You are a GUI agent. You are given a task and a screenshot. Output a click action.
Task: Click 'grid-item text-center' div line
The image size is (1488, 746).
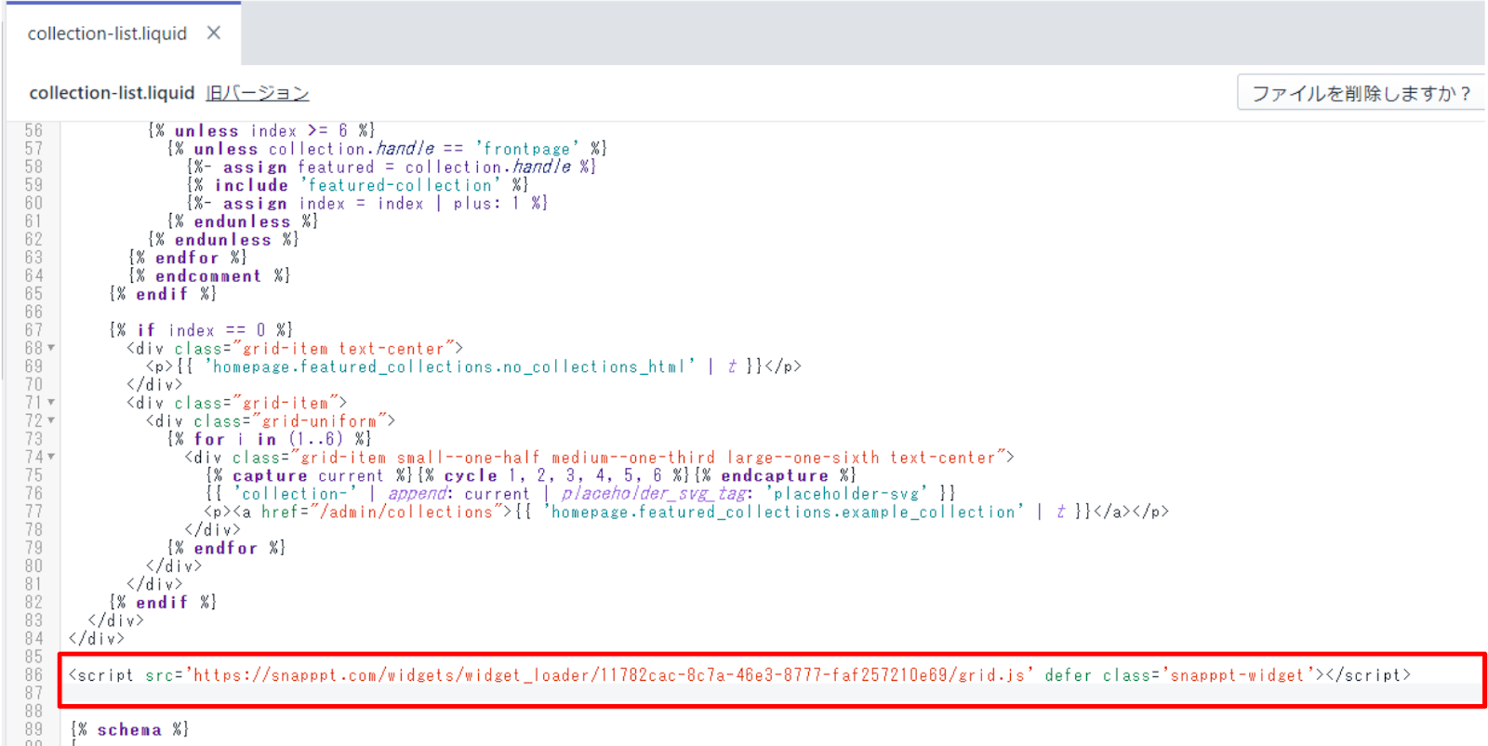295,349
